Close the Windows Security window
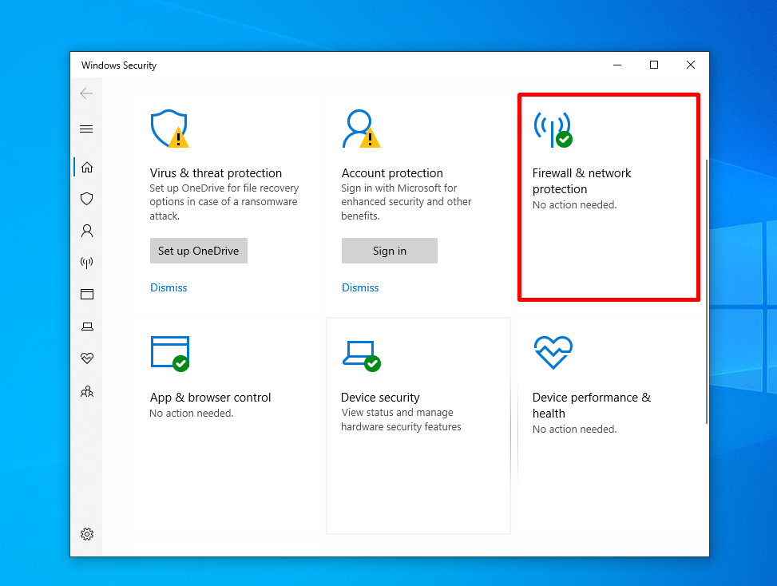777x586 pixels. tap(690, 65)
